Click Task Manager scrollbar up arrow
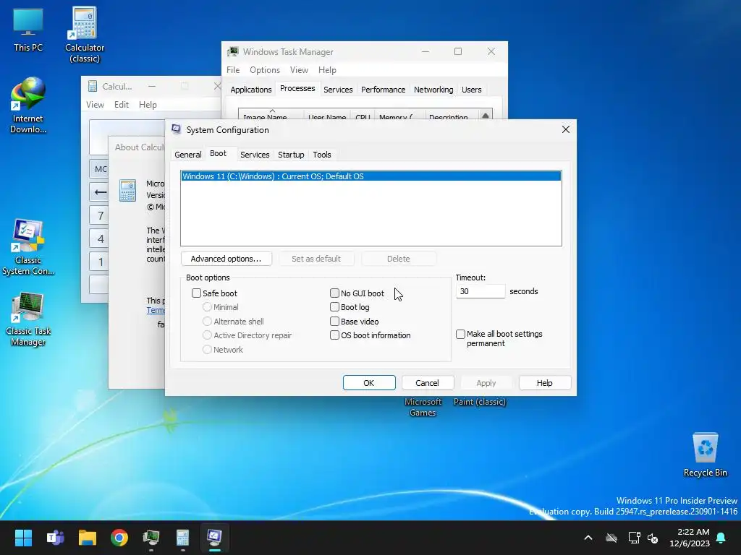The image size is (741, 555). pyautogui.click(x=486, y=116)
